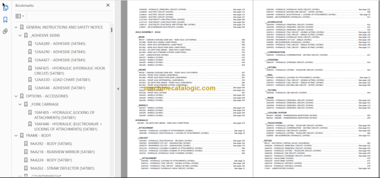The width and height of the screenshot is (380, 178).
Task: Select bookmark FRAME - BODY
Action: point(38,136)
